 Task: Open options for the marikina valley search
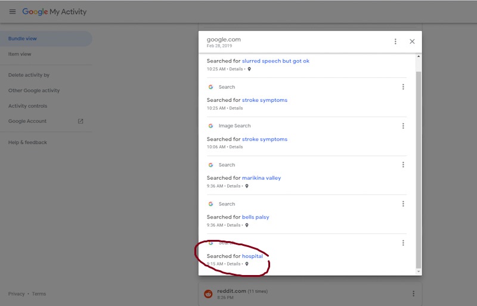coord(403,165)
